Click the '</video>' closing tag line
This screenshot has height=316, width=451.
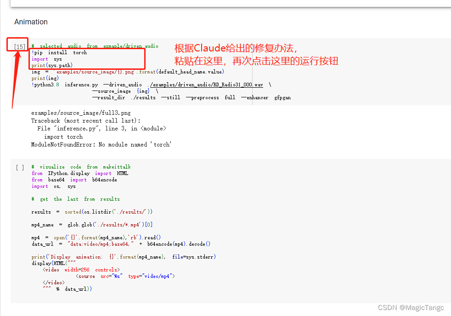[53, 282]
